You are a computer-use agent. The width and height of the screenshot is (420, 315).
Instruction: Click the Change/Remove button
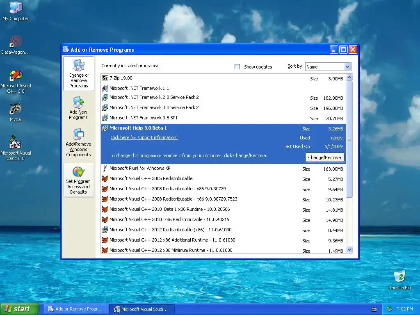[325, 157]
